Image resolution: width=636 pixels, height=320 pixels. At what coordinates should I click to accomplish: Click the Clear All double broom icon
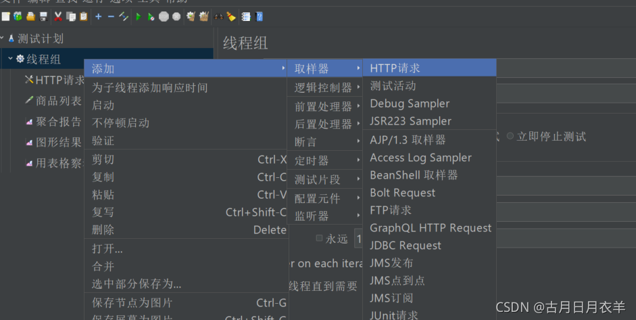(203, 17)
